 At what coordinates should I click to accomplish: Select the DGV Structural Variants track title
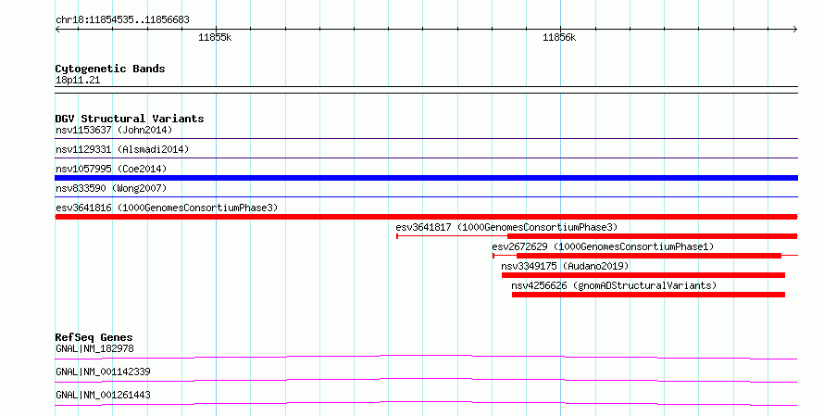130,119
